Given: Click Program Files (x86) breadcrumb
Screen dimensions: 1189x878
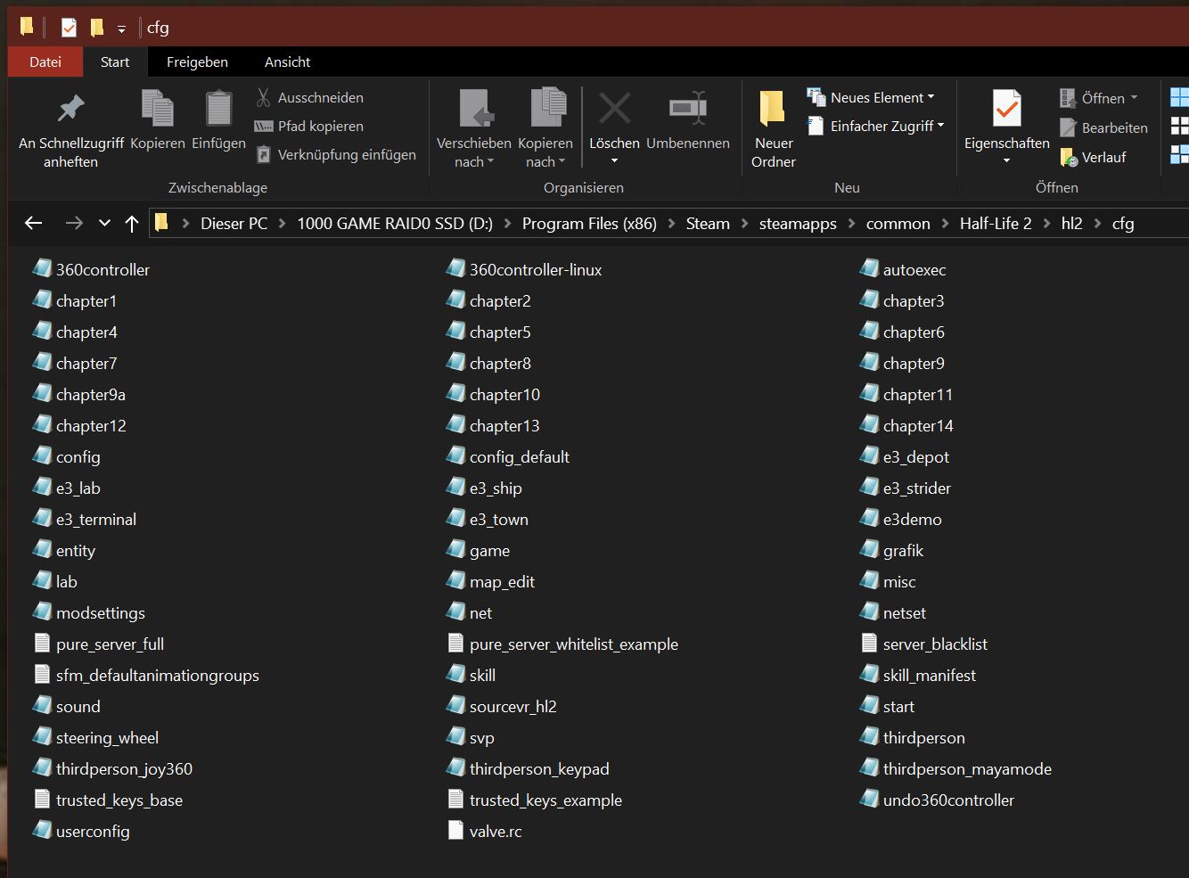Looking at the screenshot, I should (x=589, y=224).
